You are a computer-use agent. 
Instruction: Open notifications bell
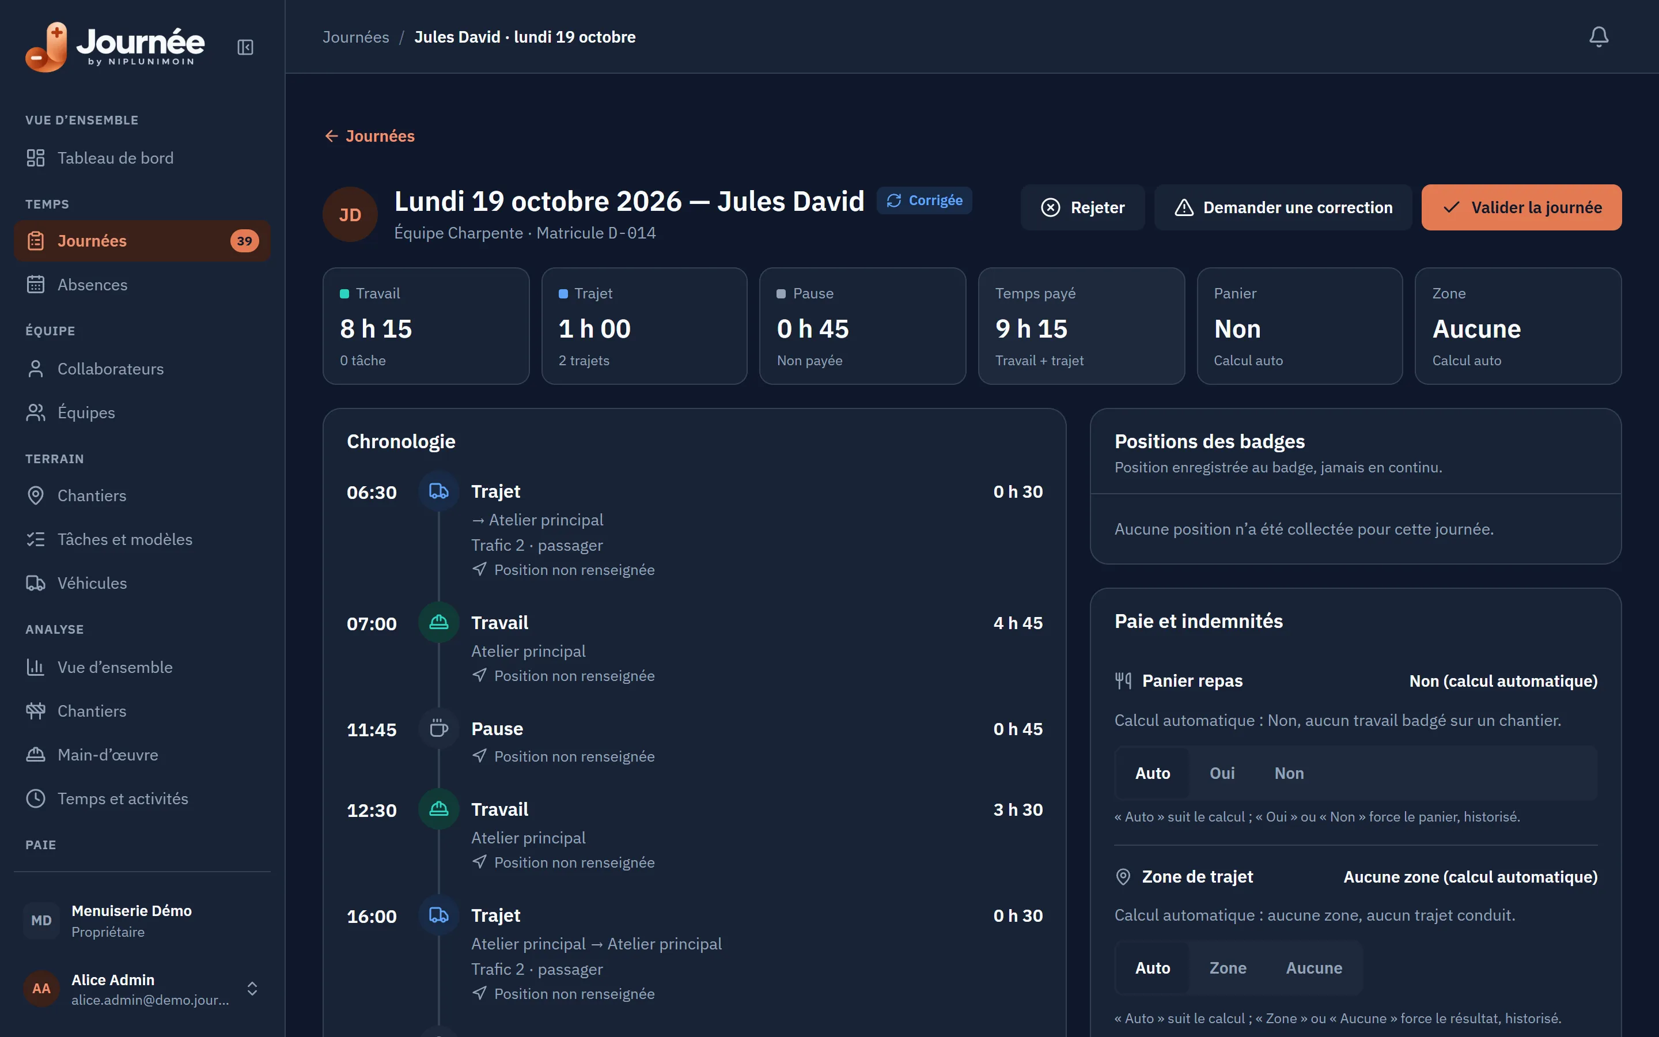point(1599,37)
